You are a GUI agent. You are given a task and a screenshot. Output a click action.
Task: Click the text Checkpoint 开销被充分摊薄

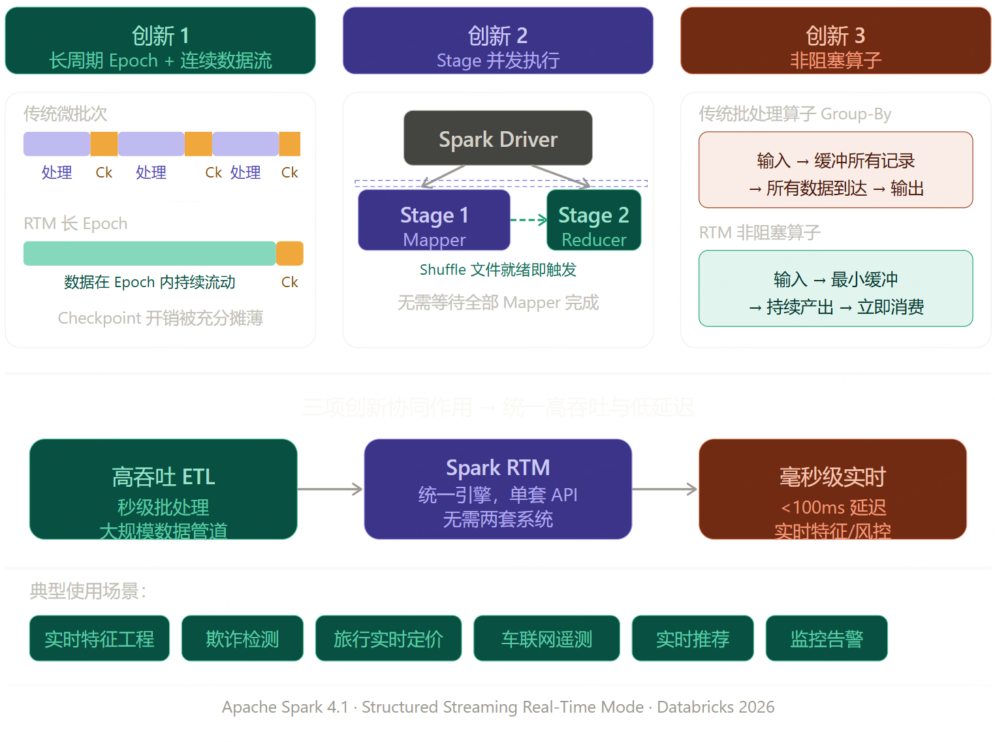tap(161, 318)
